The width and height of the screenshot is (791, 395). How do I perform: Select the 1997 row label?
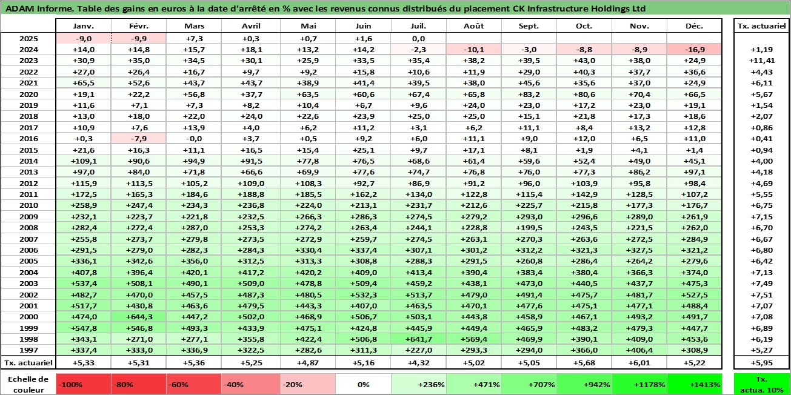click(x=28, y=350)
